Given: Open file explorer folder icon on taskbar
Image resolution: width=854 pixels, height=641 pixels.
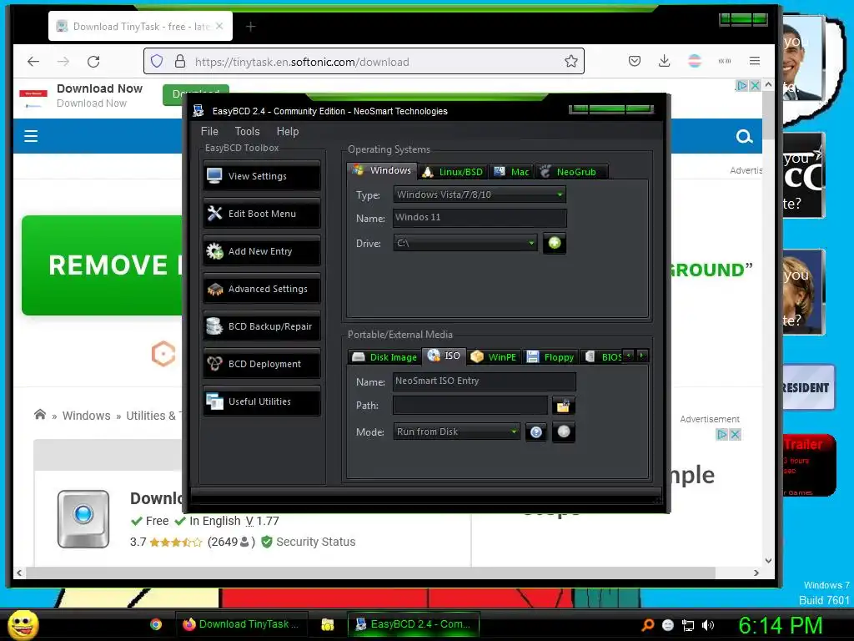Looking at the screenshot, I should [x=327, y=624].
